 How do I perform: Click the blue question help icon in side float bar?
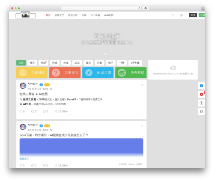point(201,86)
